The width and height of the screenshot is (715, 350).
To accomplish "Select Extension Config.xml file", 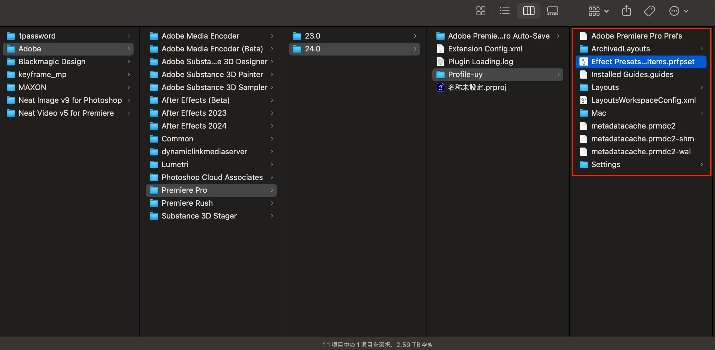I will pyautogui.click(x=485, y=49).
